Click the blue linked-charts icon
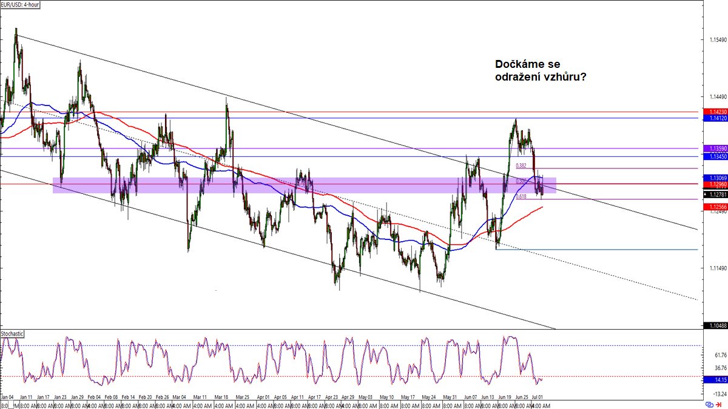 pos(709,404)
